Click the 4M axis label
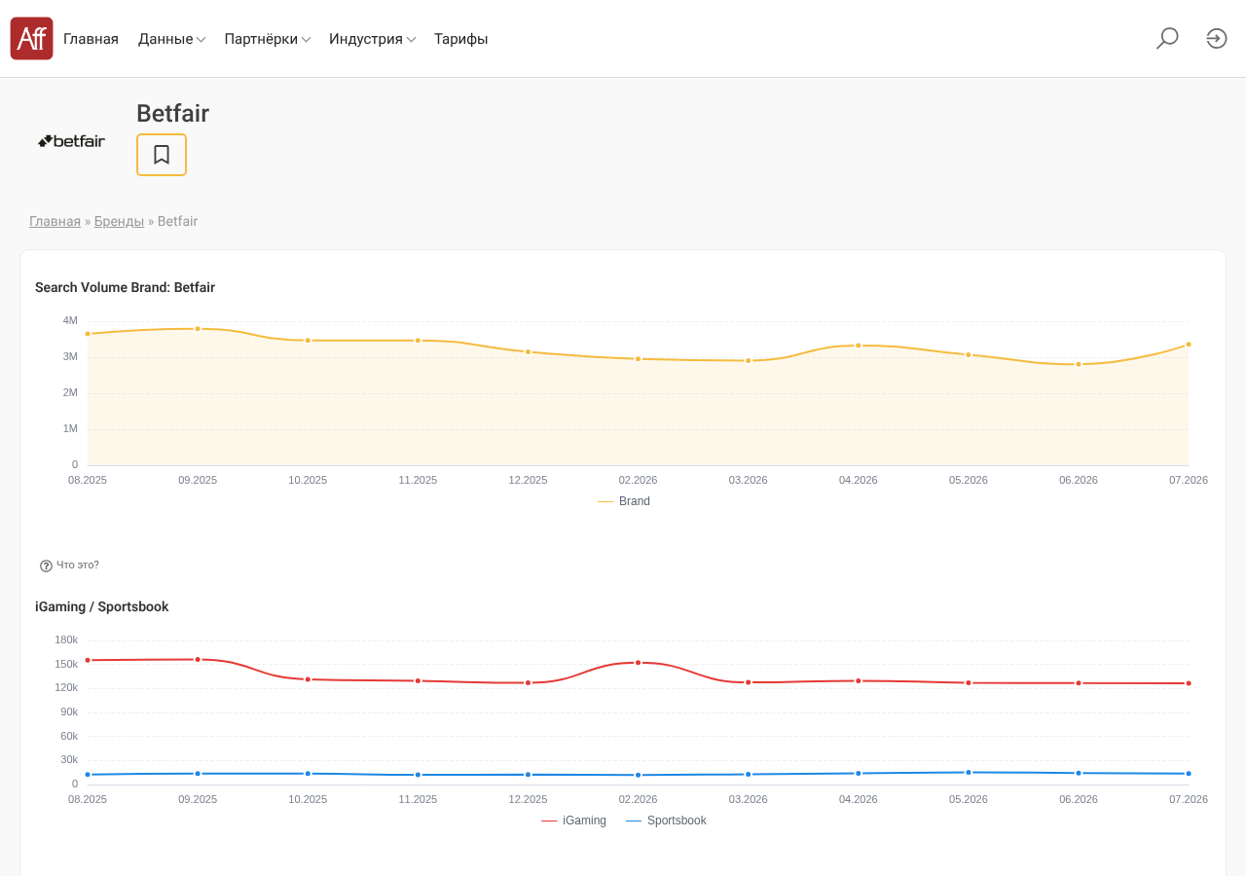 coord(70,320)
